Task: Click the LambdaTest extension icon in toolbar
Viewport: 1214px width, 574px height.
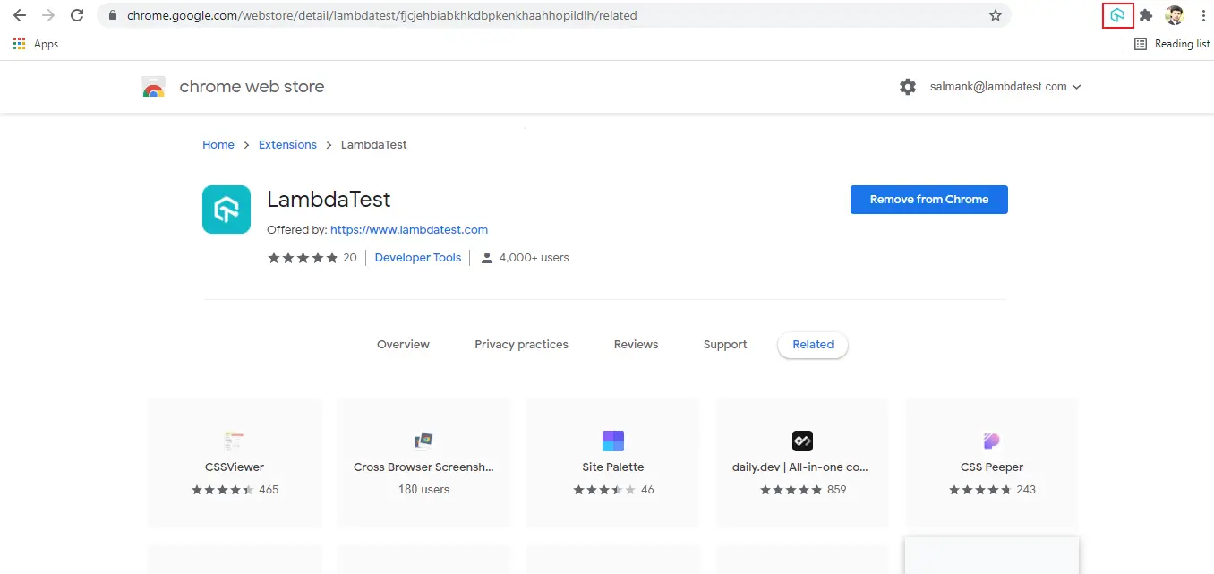Action: (1117, 15)
